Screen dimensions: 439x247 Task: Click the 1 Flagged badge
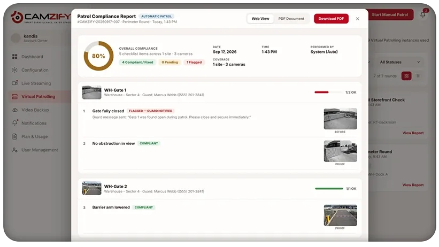point(194,62)
